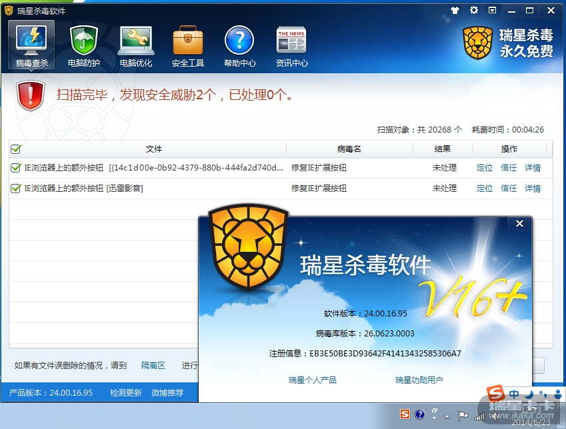Screen dimensions: 566x429
Task: Open the Action Center flag icon
Action: pyautogui.click(x=463, y=416)
